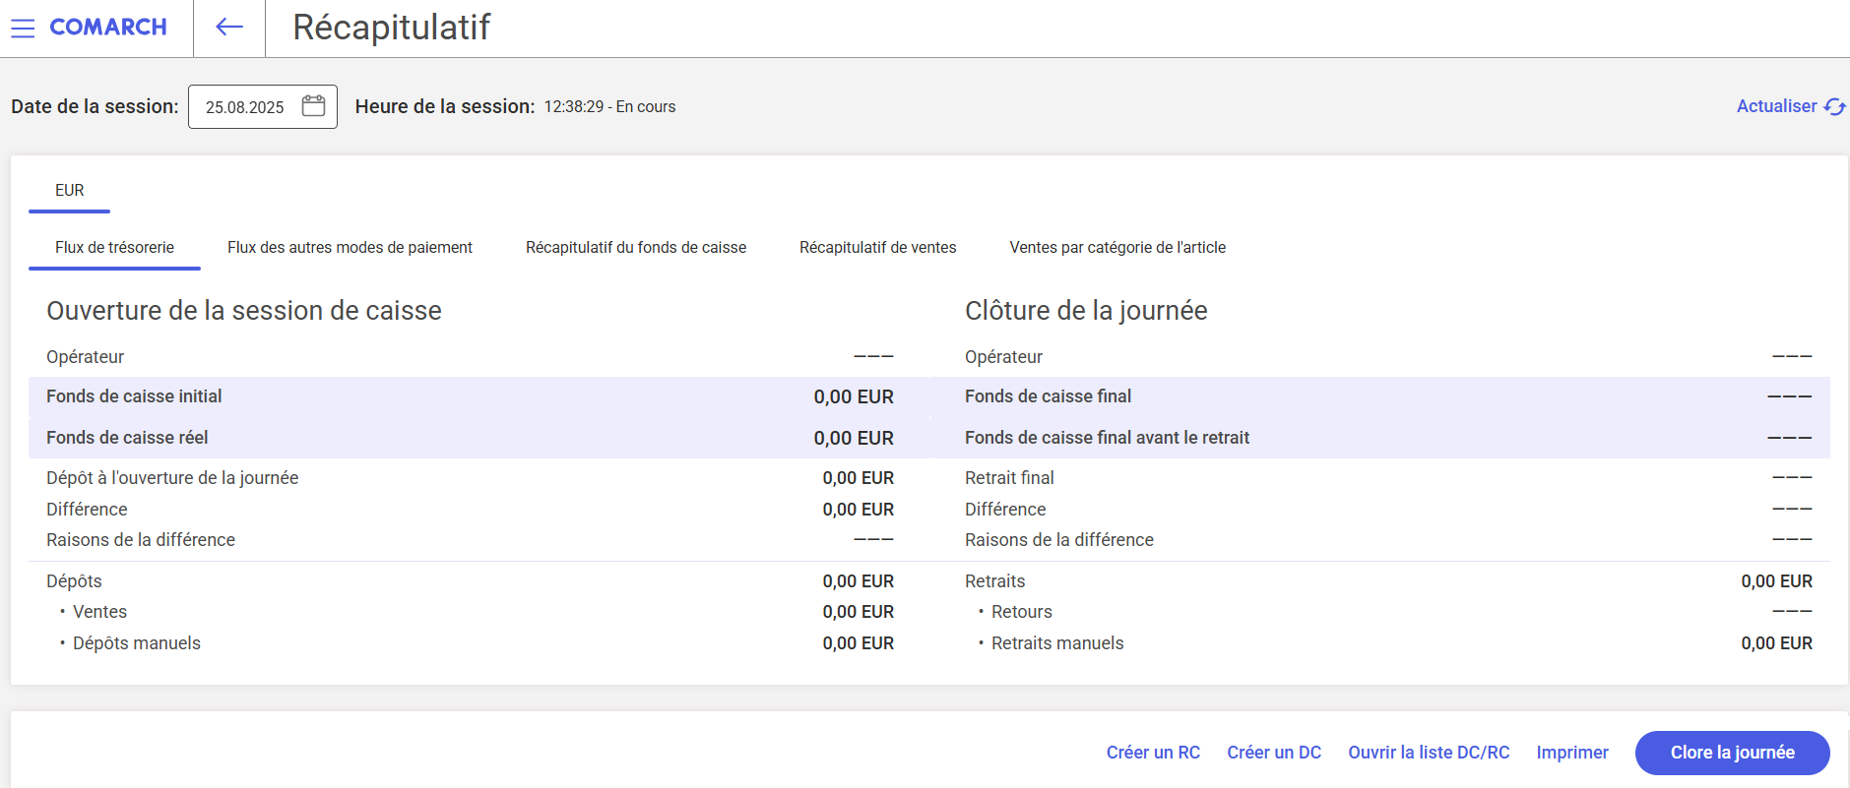Click Imprimer to print the summary

(x=1572, y=753)
